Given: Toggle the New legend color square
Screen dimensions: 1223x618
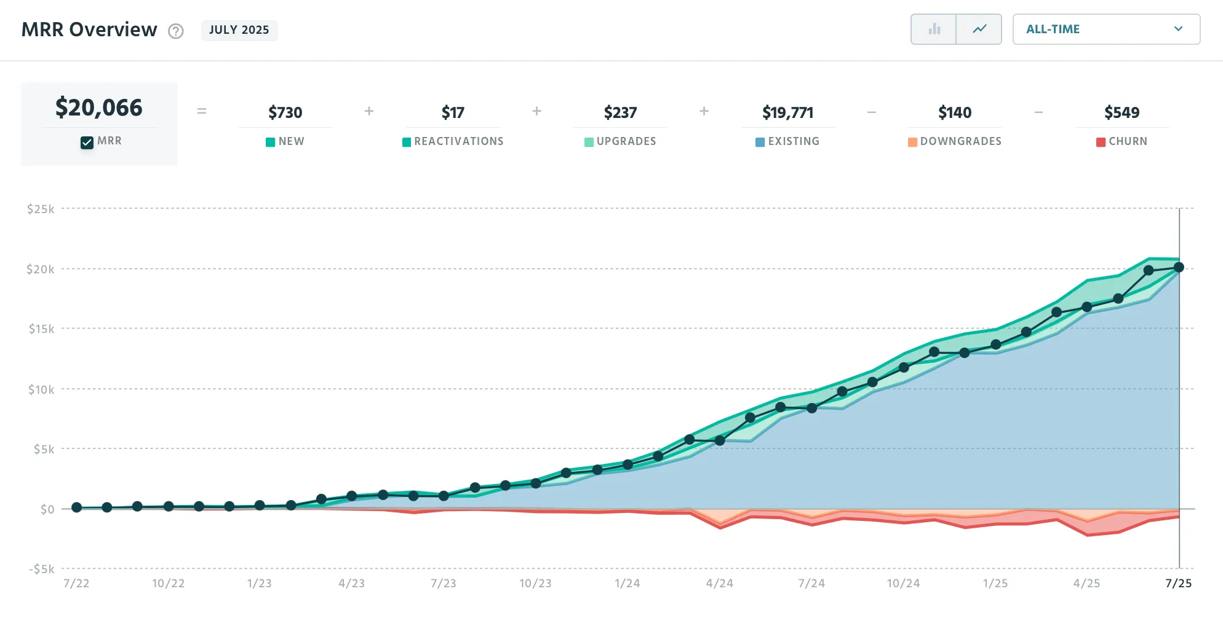Looking at the screenshot, I should coord(270,143).
